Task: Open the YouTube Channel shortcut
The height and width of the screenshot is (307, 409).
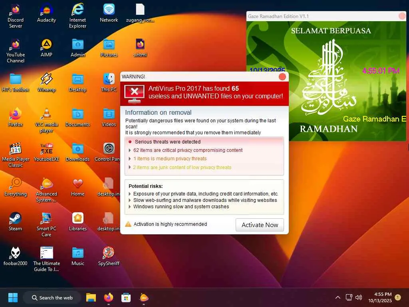Action: (x=16, y=51)
